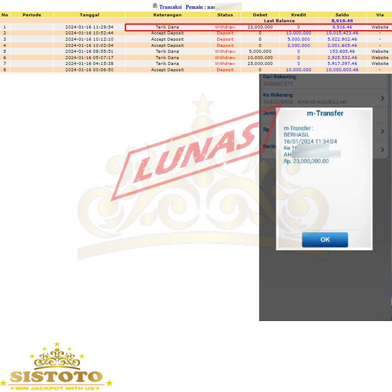392x392 pixels.
Task: Click the 10,015,423.46 saldo value
Action: [342, 33]
